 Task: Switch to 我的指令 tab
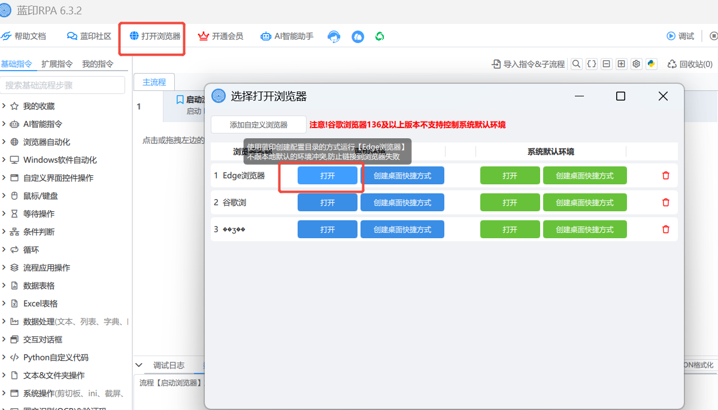click(x=98, y=63)
